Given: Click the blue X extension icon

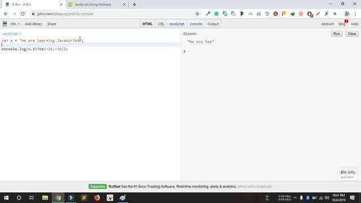Looking at the screenshot, I should [x=327, y=14].
